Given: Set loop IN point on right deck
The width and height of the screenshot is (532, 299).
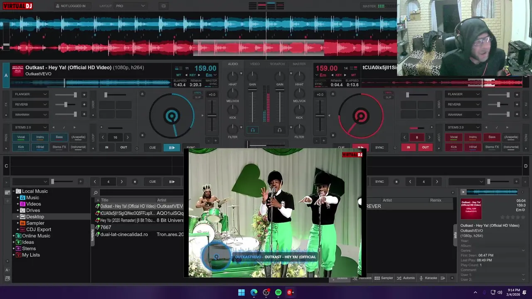Looking at the screenshot, I should click(408, 147).
